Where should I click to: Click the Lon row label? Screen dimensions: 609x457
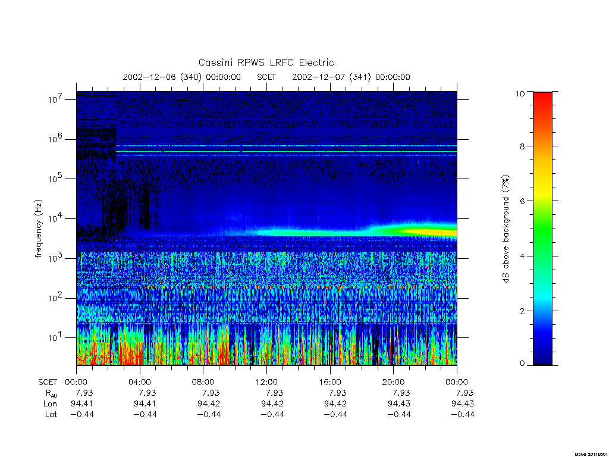(x=50, y=404)
